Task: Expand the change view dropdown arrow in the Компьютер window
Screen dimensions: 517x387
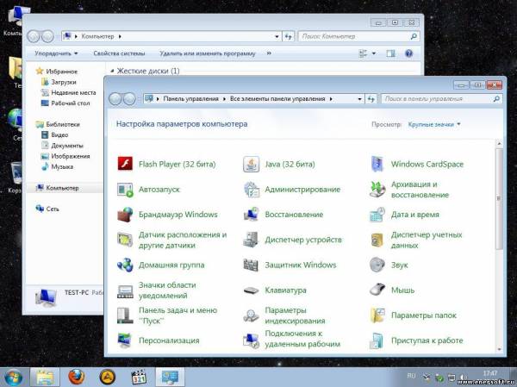Action: tap(374, 53)
